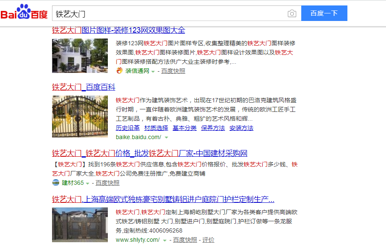Click search field containing 铁艺大门
The image size is (386, 251).
168,13
